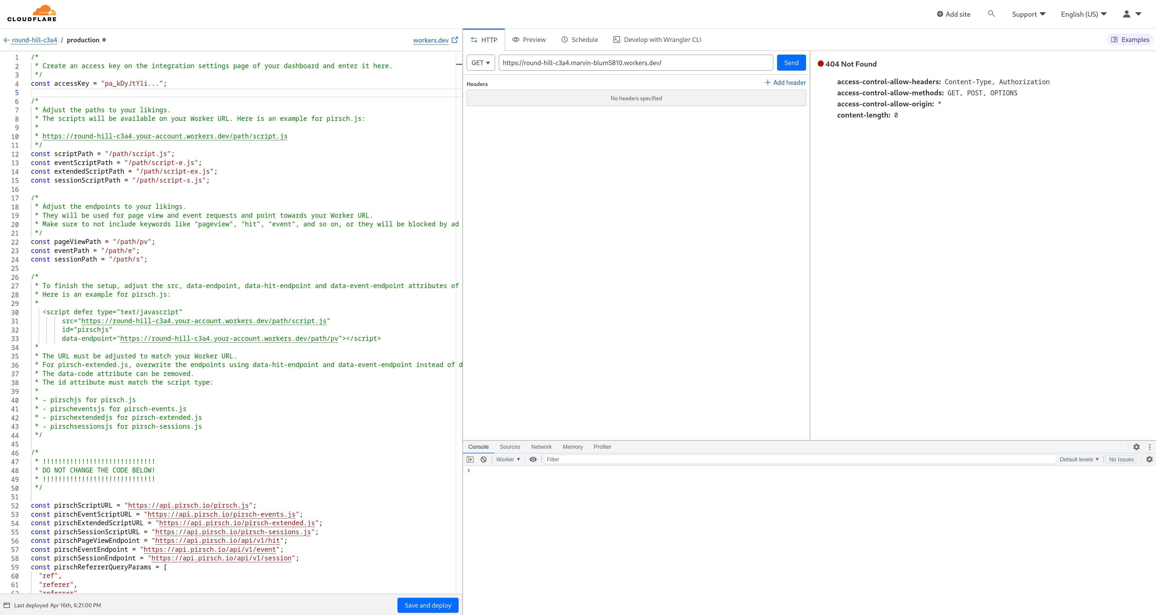Toggle the live expression eye icon
The width and height of the screenshot is (1156, 615).
pos(533,460)
